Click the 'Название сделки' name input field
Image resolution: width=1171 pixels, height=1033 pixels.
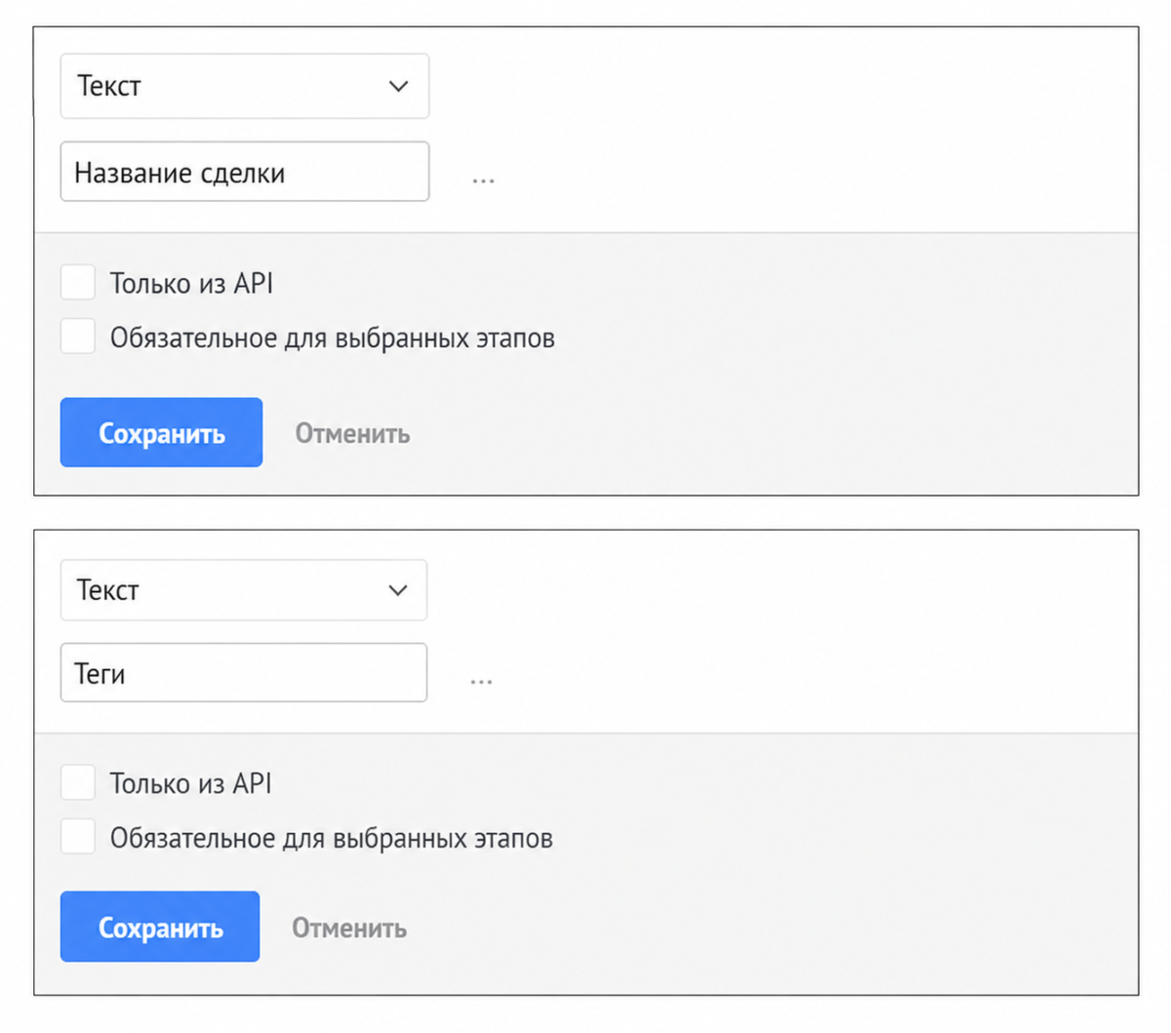(x=244, y=172)
